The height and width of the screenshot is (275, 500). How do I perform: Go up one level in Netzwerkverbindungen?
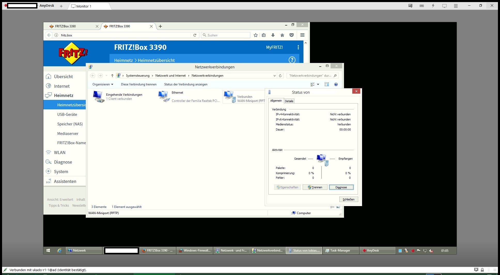(112, 76)
